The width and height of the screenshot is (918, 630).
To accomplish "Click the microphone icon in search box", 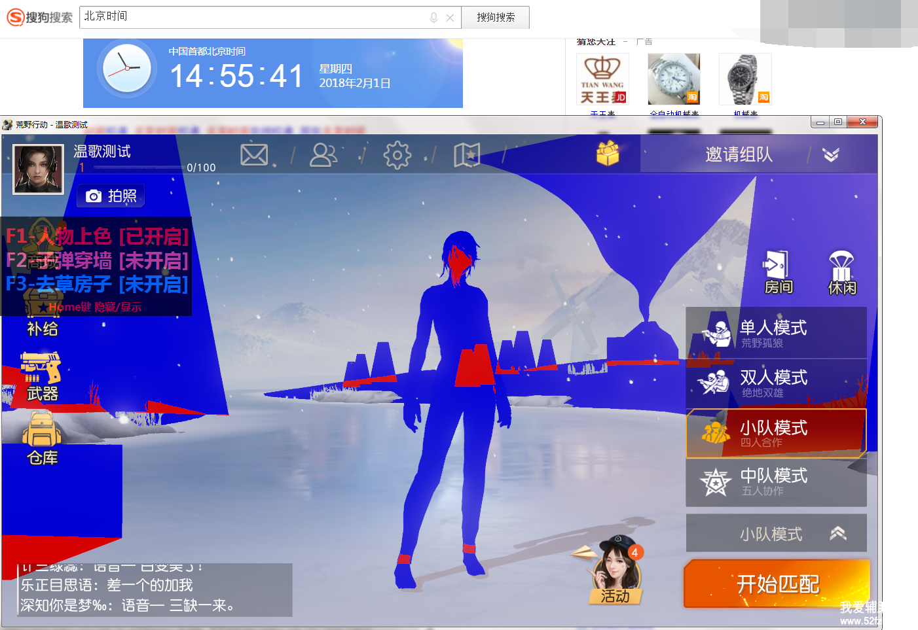I will click(x=433, y=18).
